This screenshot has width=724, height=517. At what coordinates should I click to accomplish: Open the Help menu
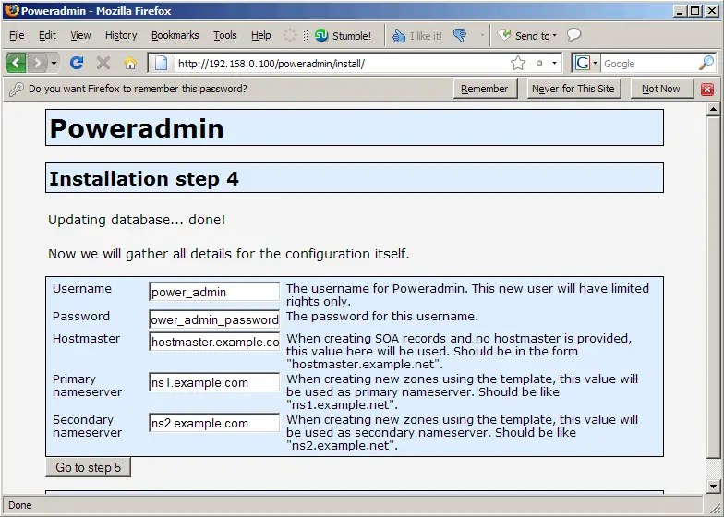click(260, 35)
